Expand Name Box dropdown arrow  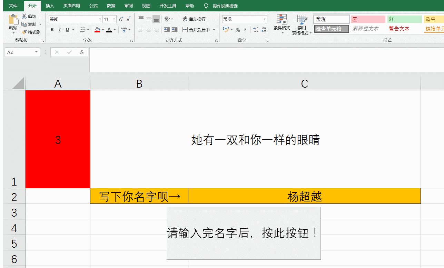[x=37, y=52]
